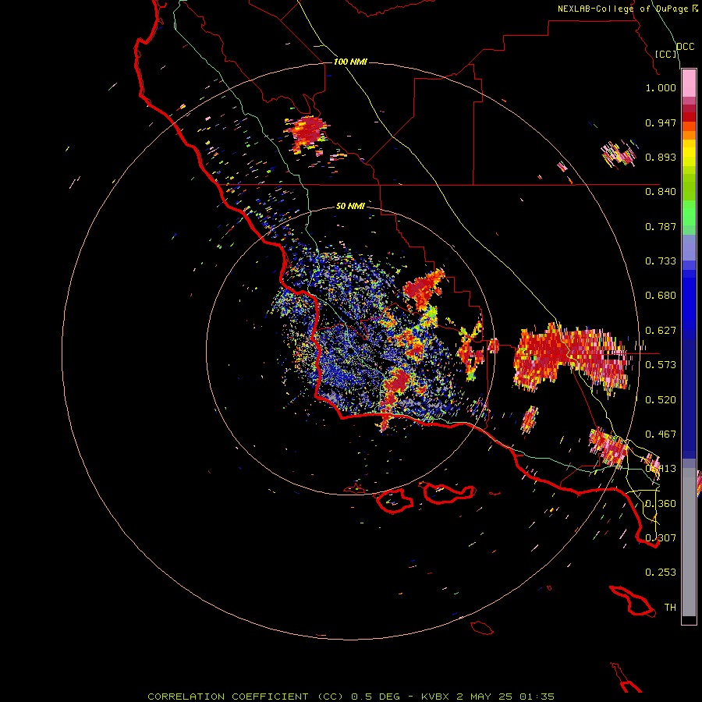Click the 0.360 color scale label
This screenshot has width=702, height=702.
coord(661,504)
